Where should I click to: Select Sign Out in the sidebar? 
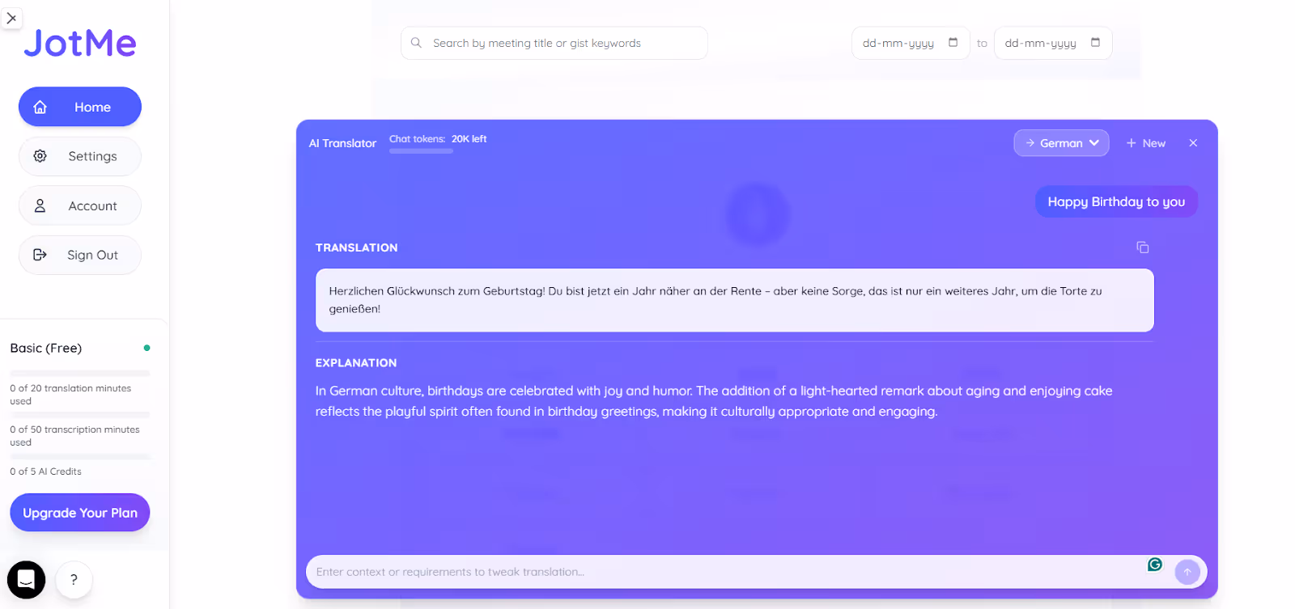(x=80, y=255)
